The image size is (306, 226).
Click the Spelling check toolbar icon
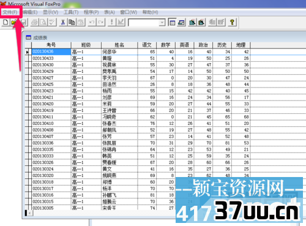tap(52, 22)
